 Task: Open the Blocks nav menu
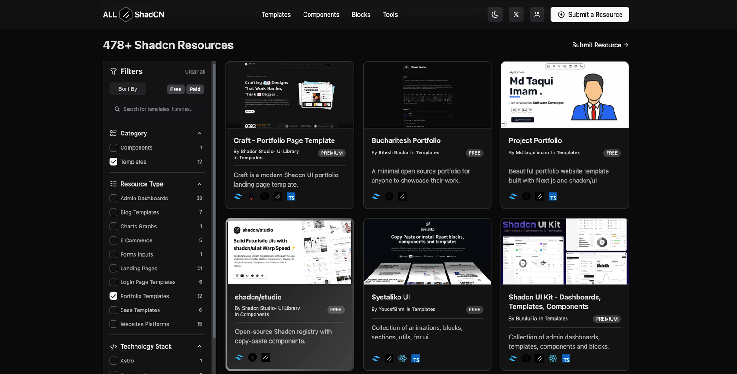pyautogui.click(x=361, y=14)
